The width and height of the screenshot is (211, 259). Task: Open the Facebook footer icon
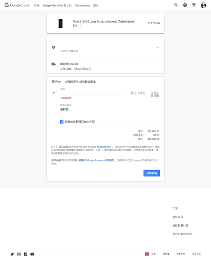(25, 254)
